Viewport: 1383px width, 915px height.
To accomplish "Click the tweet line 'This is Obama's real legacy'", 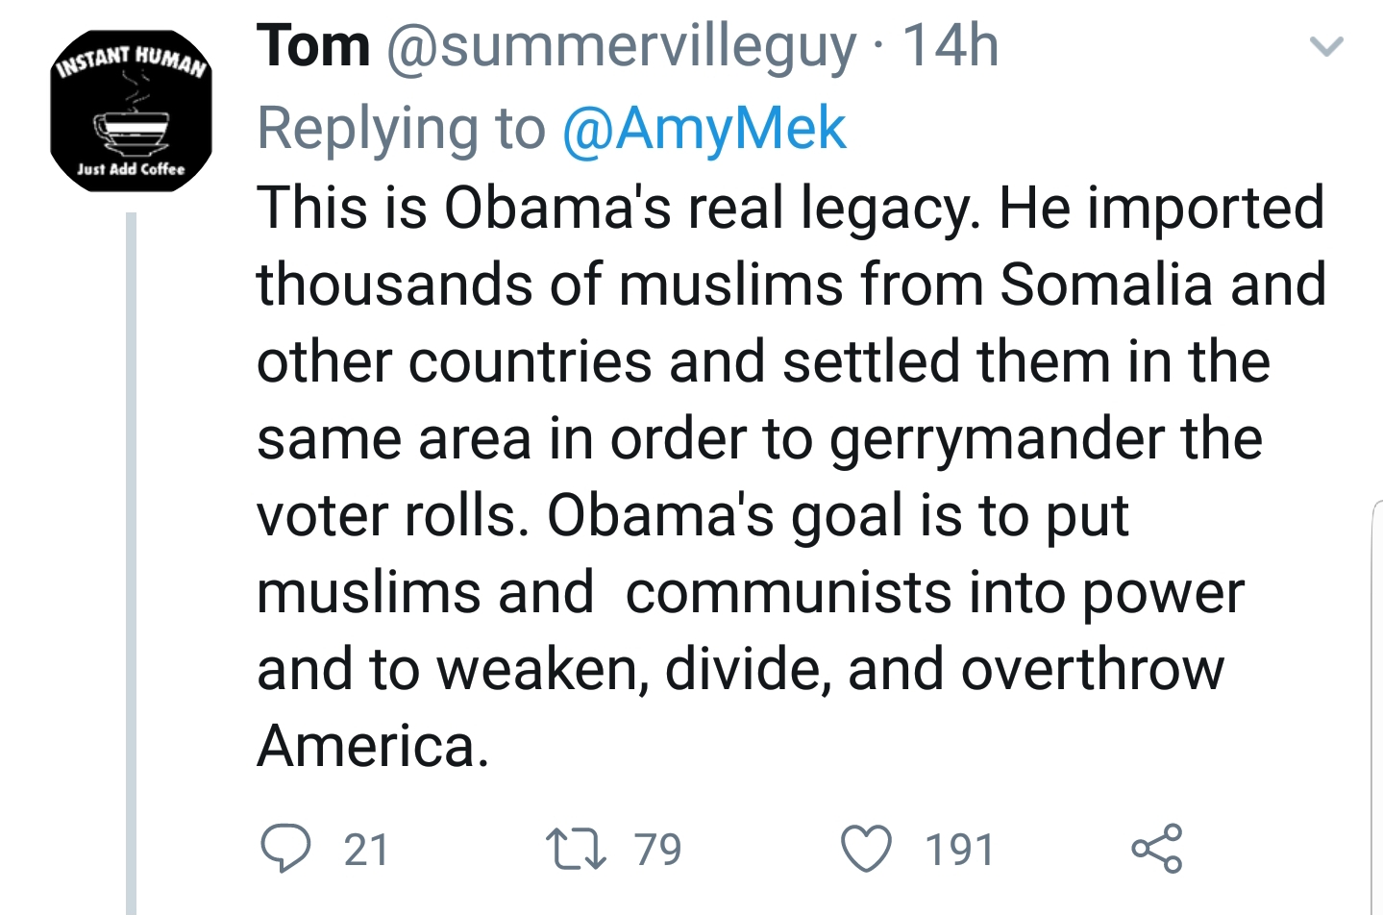I will (x=615, y=208).
